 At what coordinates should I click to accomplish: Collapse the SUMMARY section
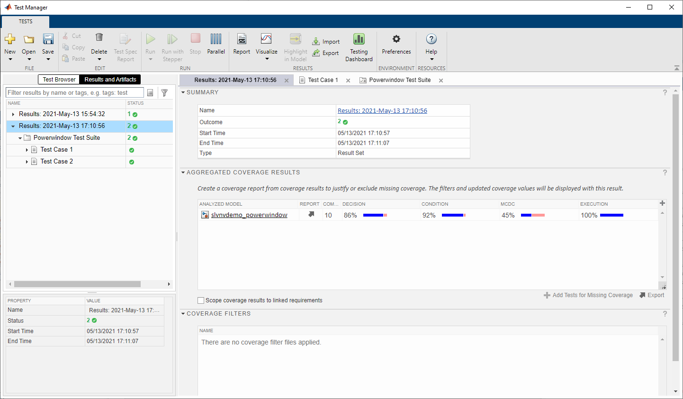pos(183,92)
